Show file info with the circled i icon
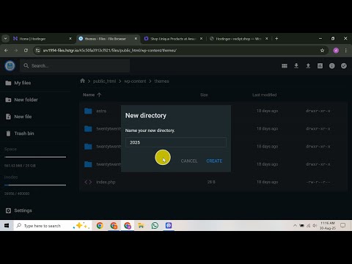 point(331,66)
